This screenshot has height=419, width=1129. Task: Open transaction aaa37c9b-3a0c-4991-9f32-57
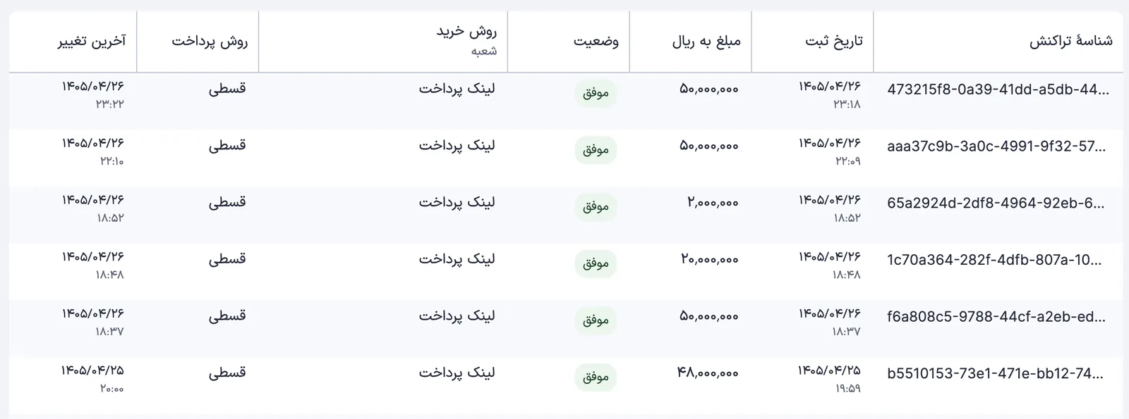996,146
